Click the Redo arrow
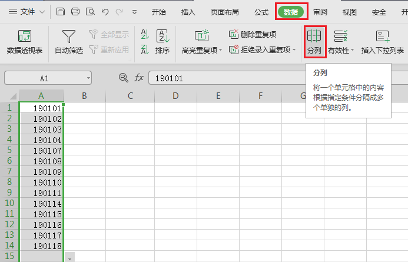This screenshot has height=262, width=408. coord(119,12)
